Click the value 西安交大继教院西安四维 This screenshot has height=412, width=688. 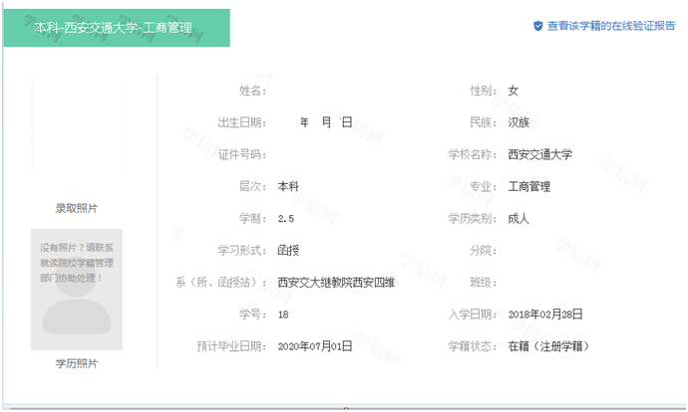pos(336,283)
